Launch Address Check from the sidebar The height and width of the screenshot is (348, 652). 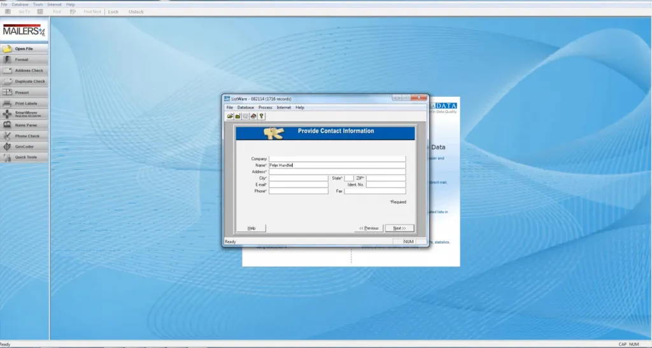[24, 71]
